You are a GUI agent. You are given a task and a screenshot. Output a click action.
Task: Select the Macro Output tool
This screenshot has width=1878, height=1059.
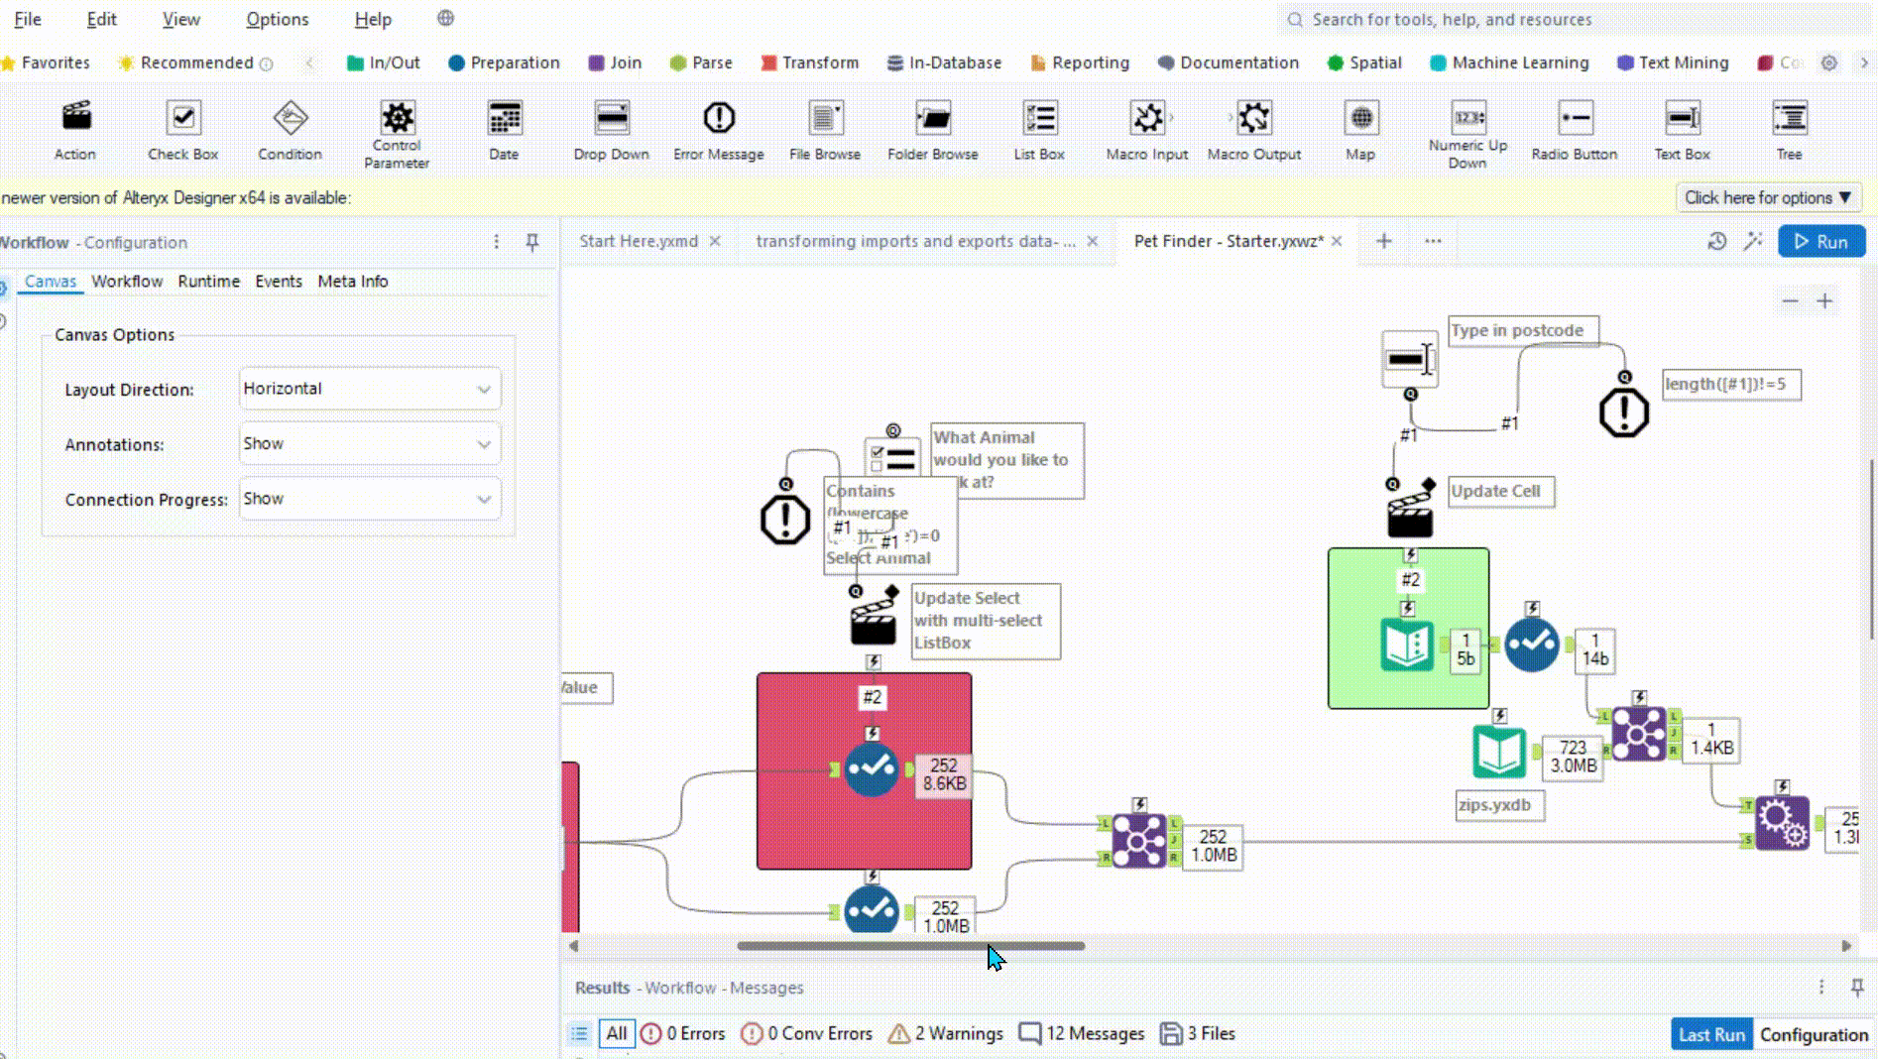coord(1253,118)
